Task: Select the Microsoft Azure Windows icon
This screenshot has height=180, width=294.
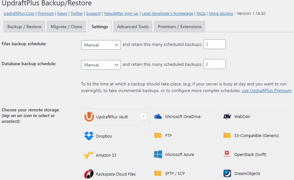Action: [x=158, y=154]
